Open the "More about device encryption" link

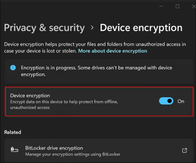tap(113, 51)
